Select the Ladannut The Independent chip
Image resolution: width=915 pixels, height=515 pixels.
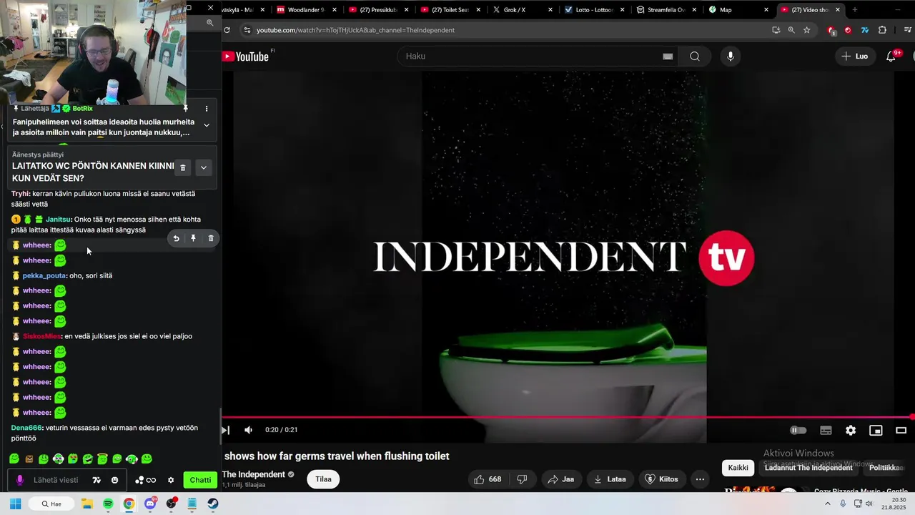[x=808, y=468]
